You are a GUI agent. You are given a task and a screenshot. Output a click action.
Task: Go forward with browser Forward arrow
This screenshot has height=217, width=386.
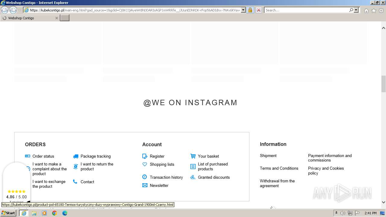click(x=13, y=10)
